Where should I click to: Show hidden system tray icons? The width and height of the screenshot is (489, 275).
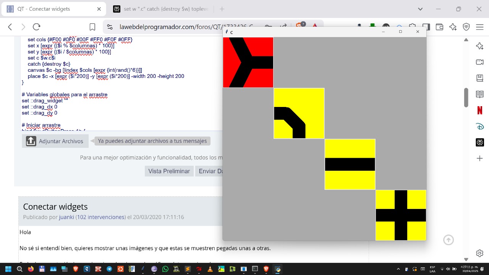tap(398, 269)
